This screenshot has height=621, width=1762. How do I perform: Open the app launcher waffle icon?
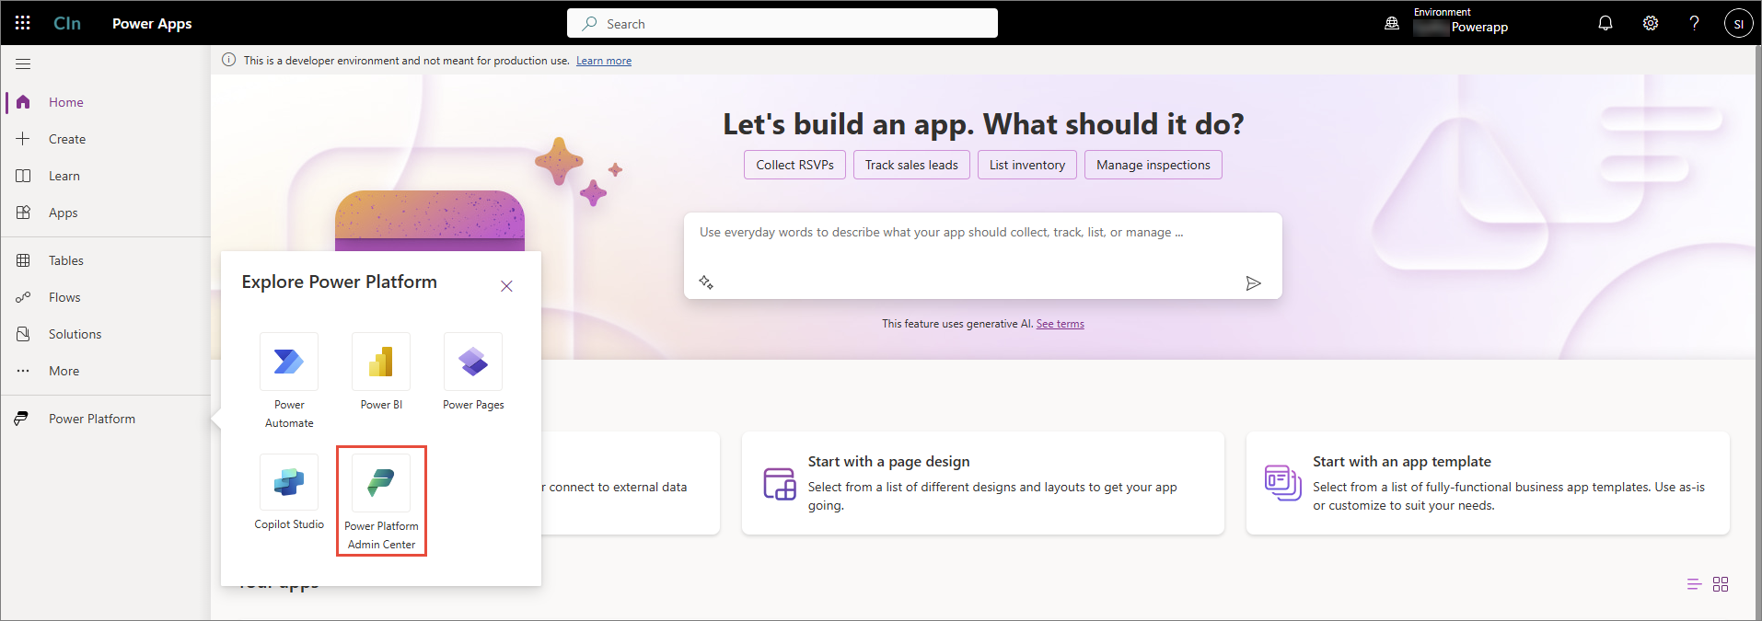point(23,23)
